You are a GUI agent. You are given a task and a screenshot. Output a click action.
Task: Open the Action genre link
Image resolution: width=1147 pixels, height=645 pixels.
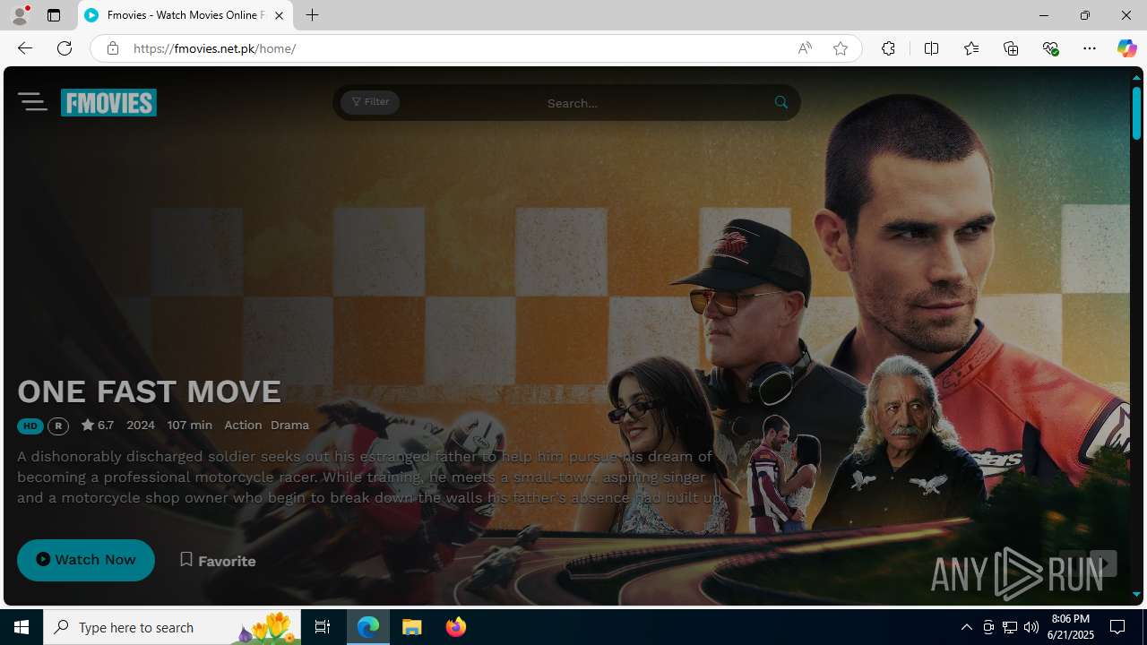(x=243, y=425)
